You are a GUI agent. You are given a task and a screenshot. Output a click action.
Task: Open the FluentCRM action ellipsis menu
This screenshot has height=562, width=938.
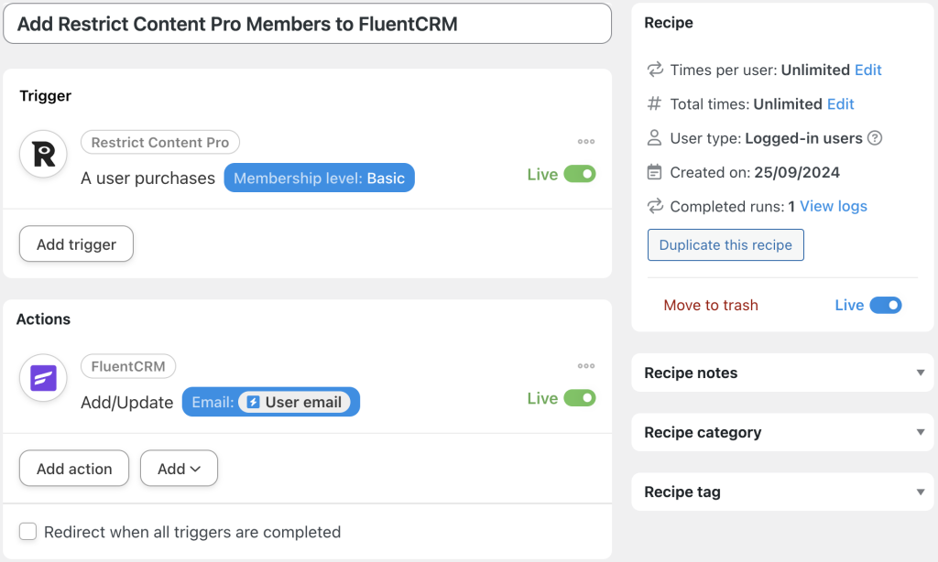pyautogui.click(x=586, y=365)
